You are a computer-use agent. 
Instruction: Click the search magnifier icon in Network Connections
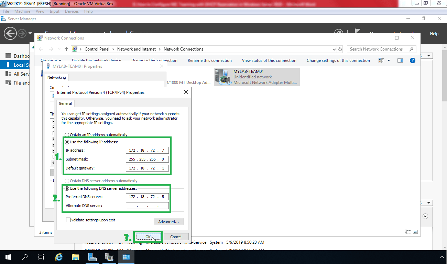tap(411, 49)
